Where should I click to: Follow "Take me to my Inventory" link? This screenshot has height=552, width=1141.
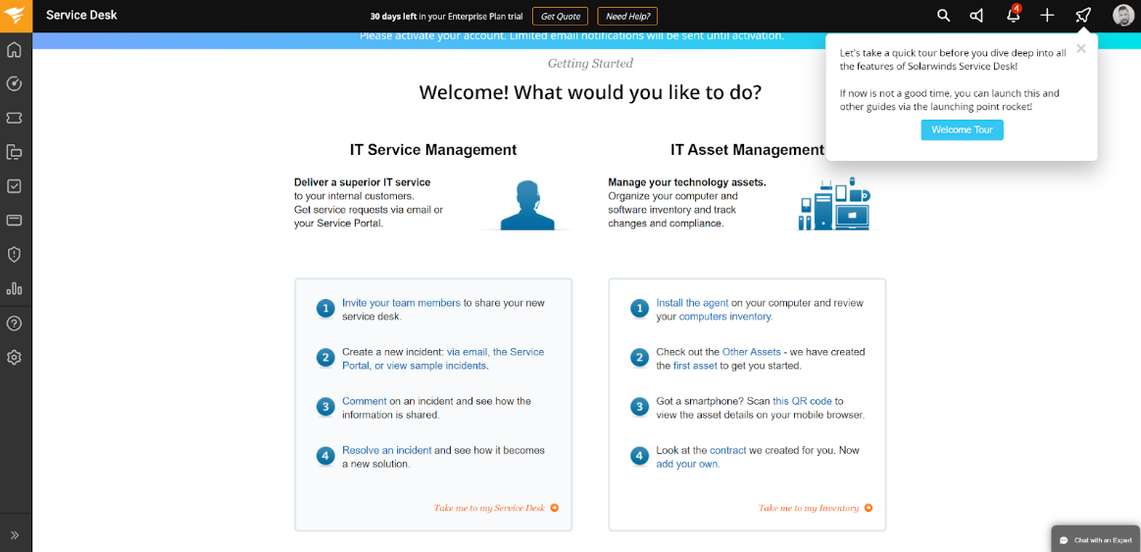809,508
